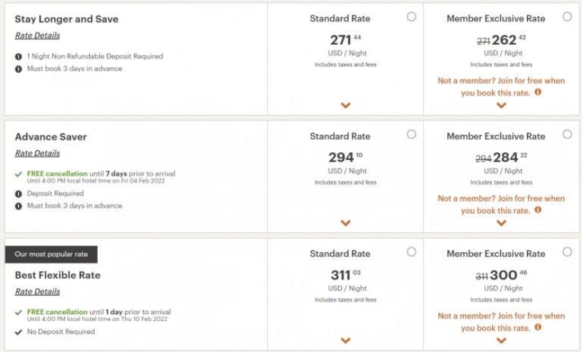Open Rate Details link under Advance Saver
This screenshot has width=582, height=352.
tap(37, 153)
